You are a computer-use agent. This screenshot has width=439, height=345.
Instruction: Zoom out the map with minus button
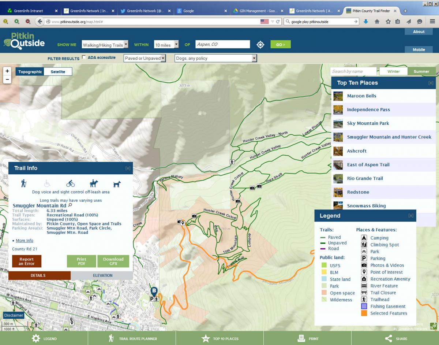[7, 79]
